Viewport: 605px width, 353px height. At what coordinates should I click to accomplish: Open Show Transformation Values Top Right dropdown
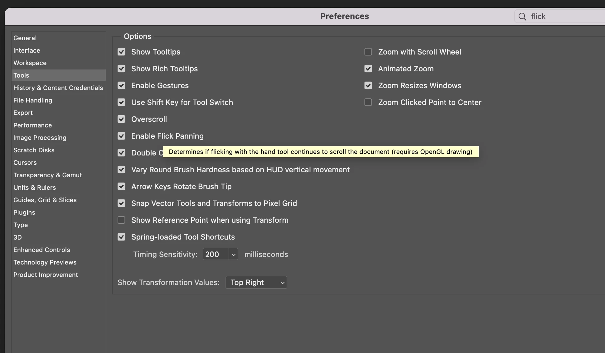click(256, 282)
